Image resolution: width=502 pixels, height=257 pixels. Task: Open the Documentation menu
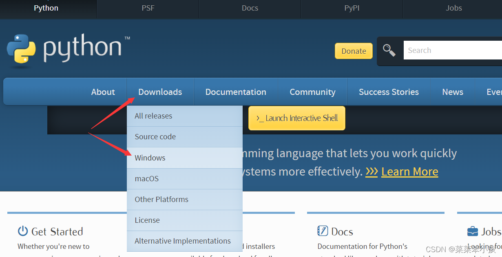coord(236,92)
